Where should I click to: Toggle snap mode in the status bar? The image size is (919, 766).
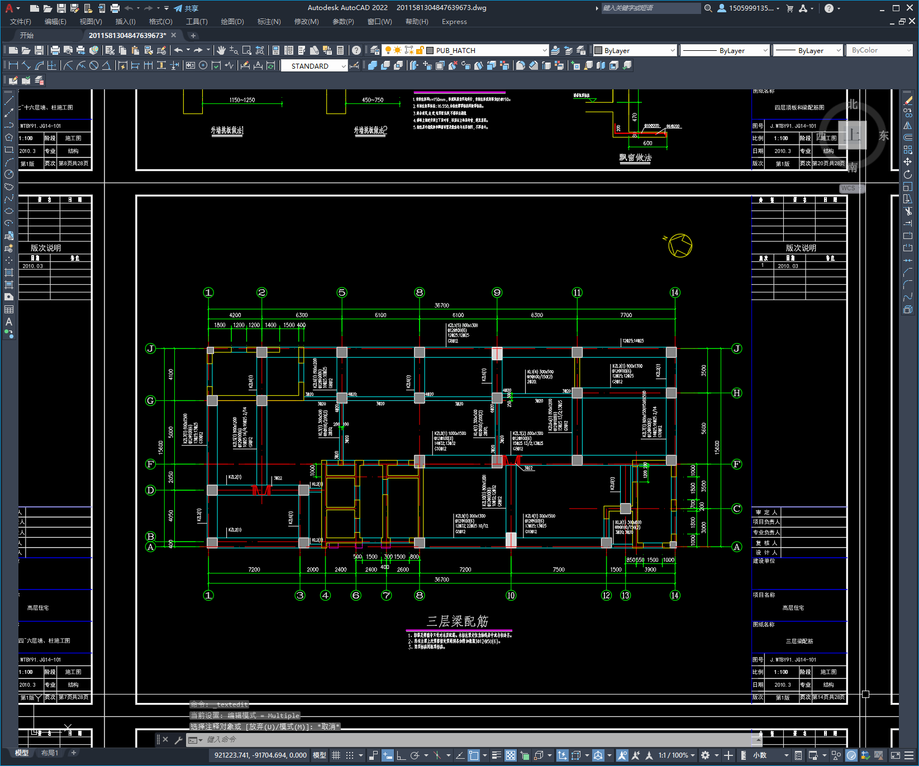point(350,755)
